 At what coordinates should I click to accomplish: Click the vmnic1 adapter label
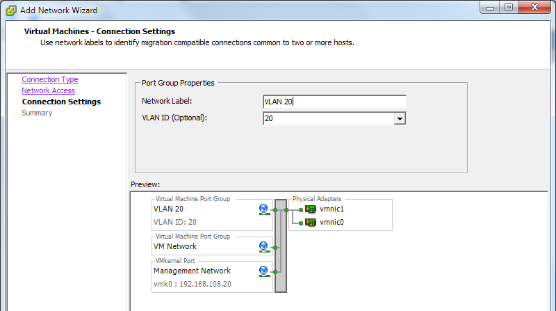[332, 209]
